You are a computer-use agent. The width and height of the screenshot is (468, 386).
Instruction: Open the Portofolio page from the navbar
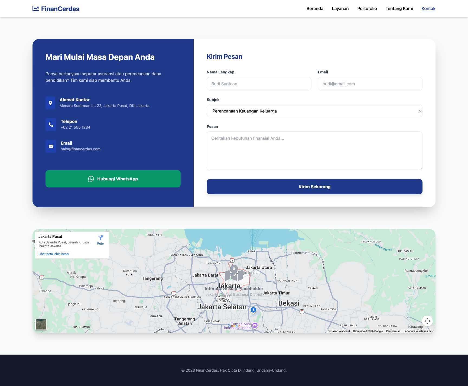tap(367, 8)
